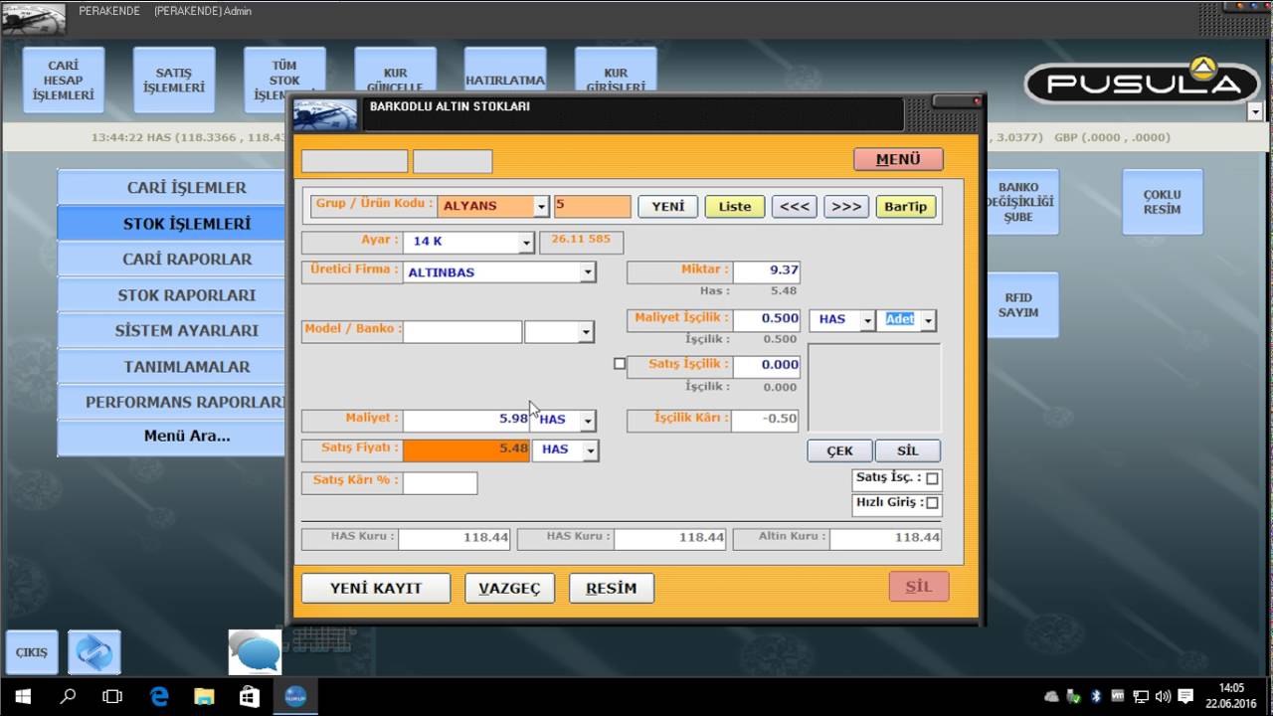Open the volume tray icon
Viewport: 1273px width, 716px height.
tap(1163, 696)
